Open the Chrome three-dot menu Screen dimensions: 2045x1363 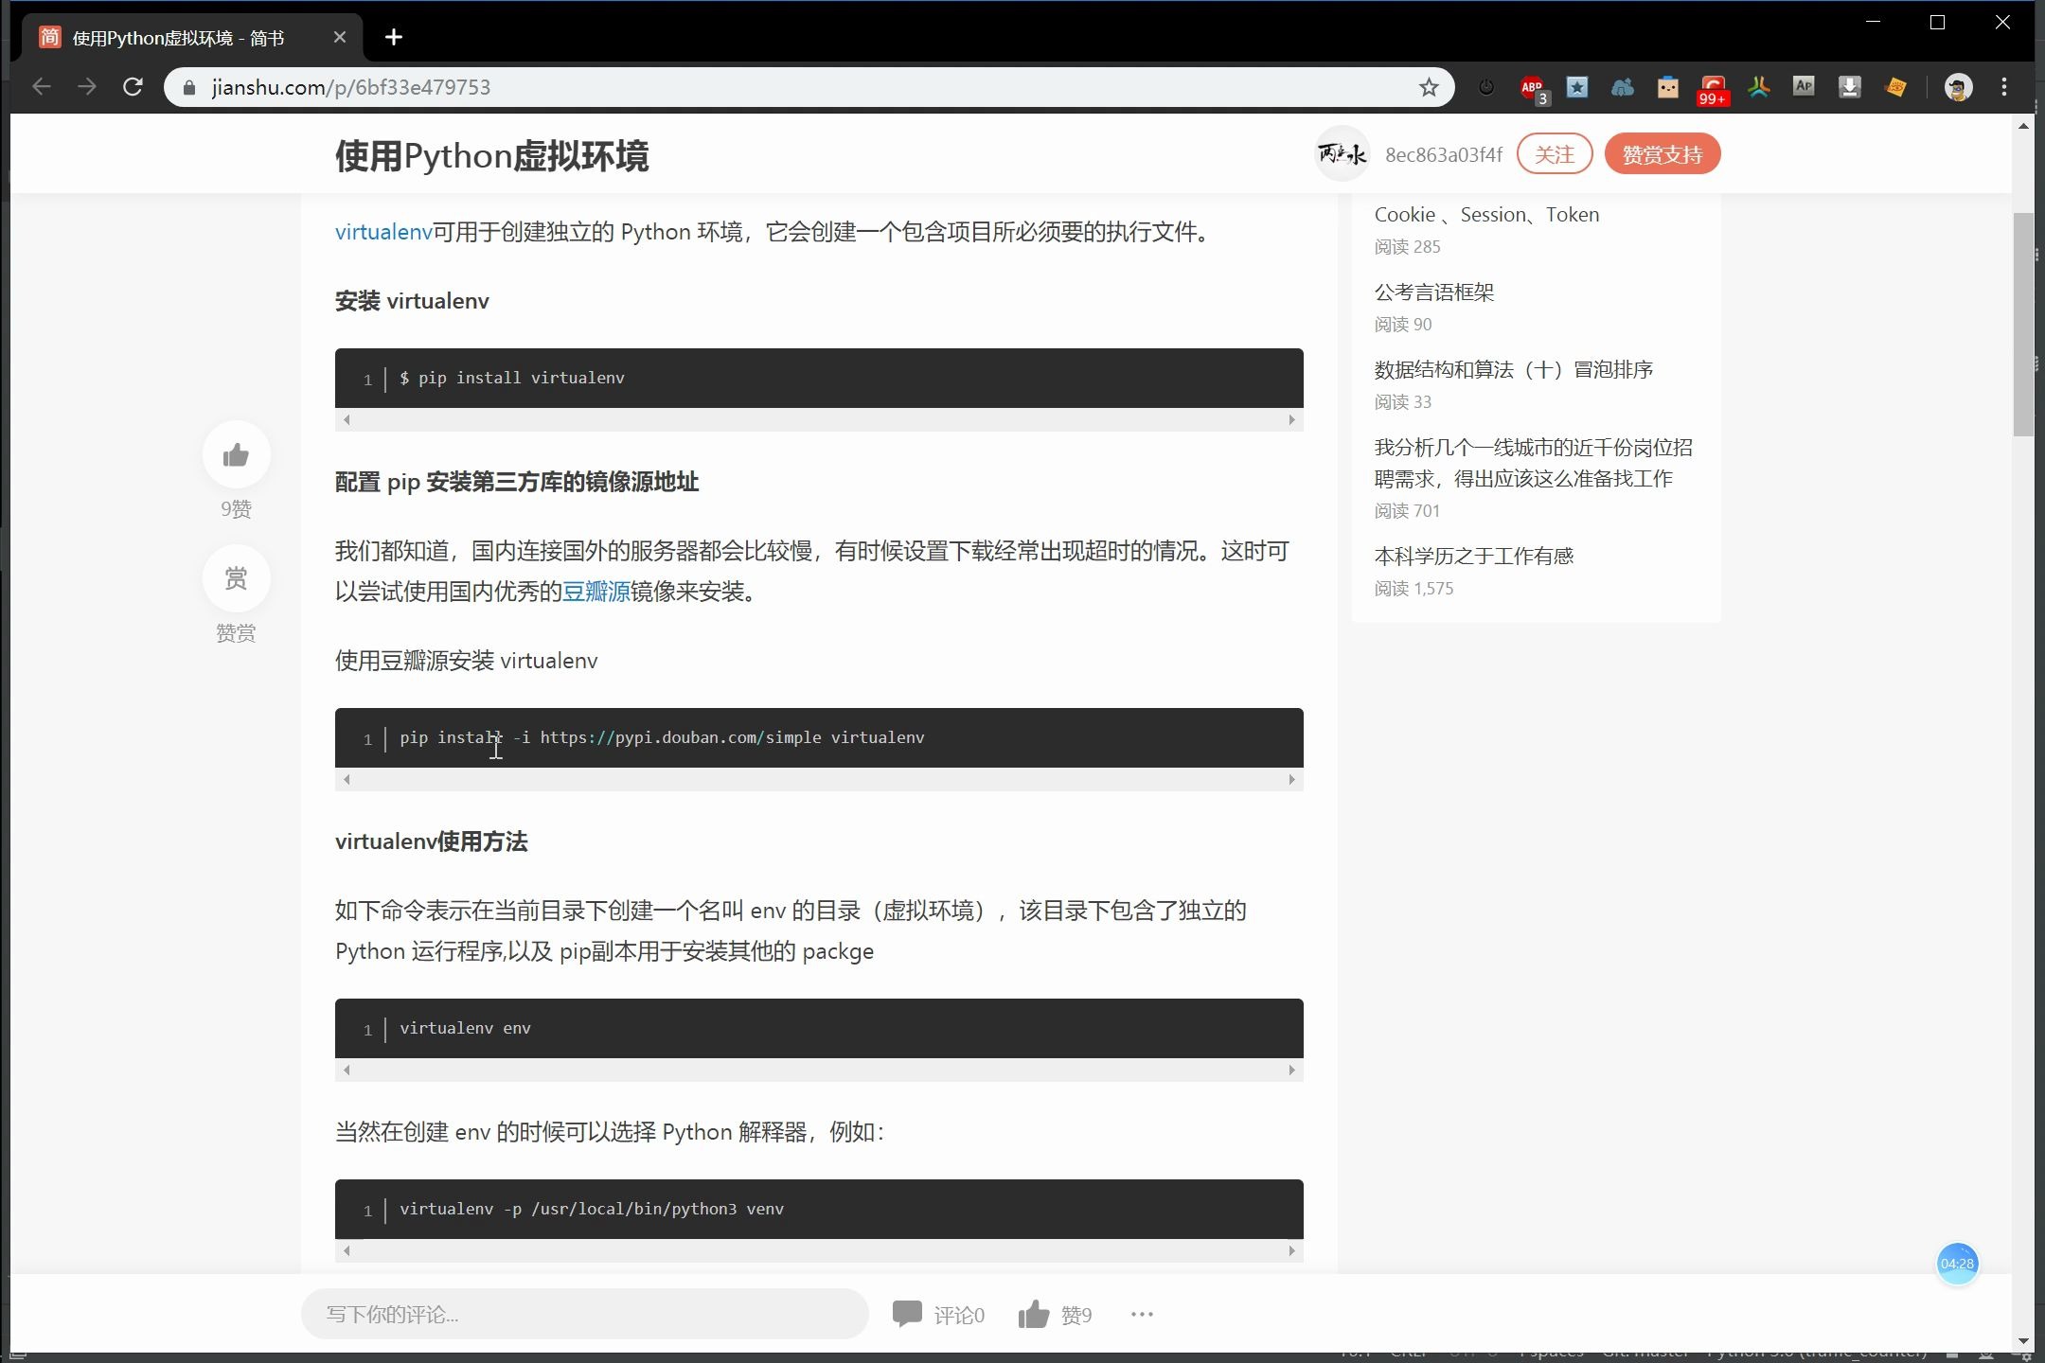[2003, 87]
